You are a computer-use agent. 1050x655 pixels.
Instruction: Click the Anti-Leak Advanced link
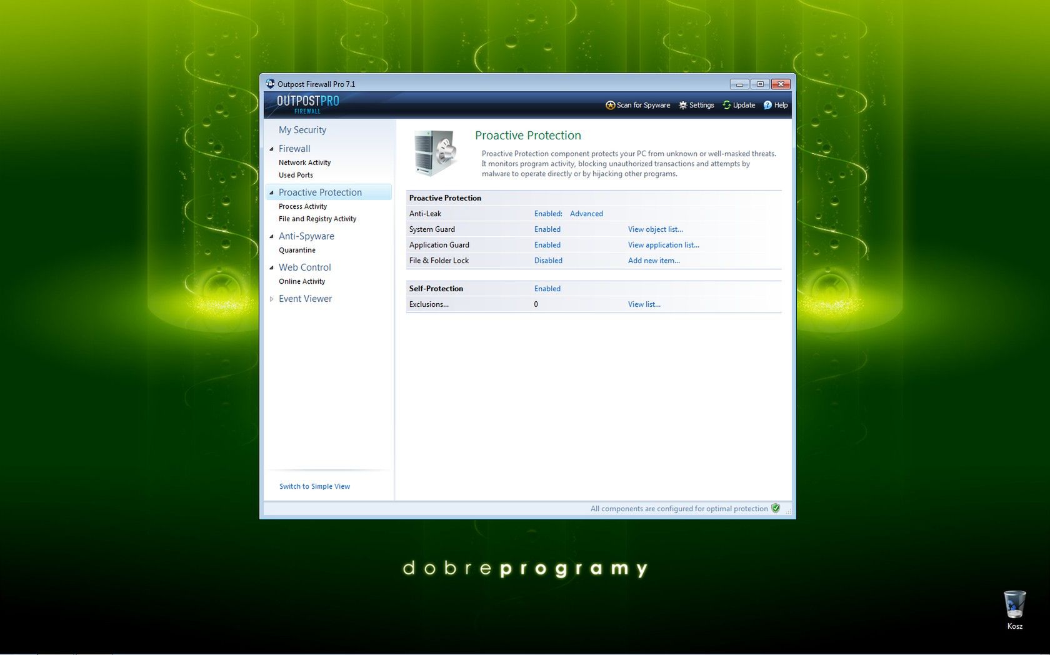coord(586,214)
